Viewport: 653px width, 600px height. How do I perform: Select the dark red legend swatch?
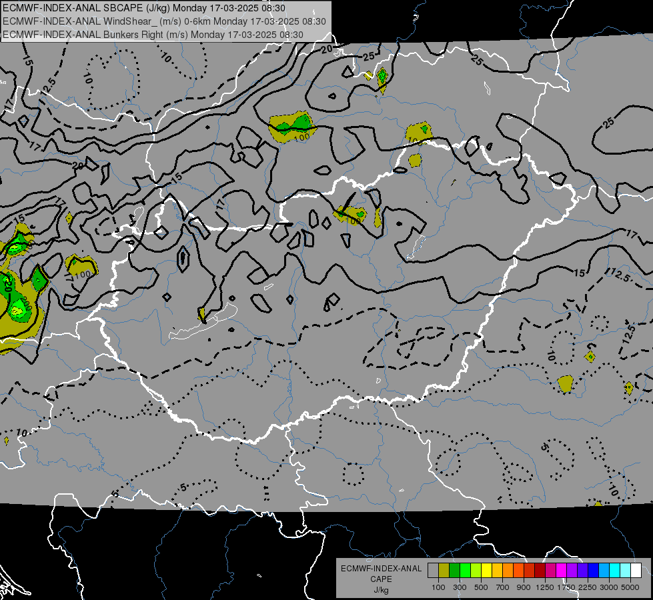540,571
